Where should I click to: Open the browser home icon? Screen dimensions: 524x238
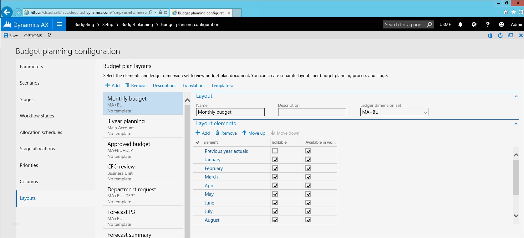506,12
